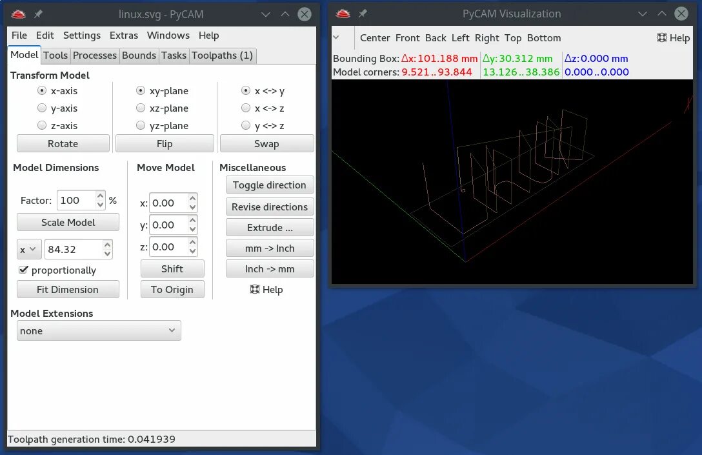The width and height of the screenshot is (702, 455).
Task: Click the Extrude ... button
Action: click(x=270, y=227)
